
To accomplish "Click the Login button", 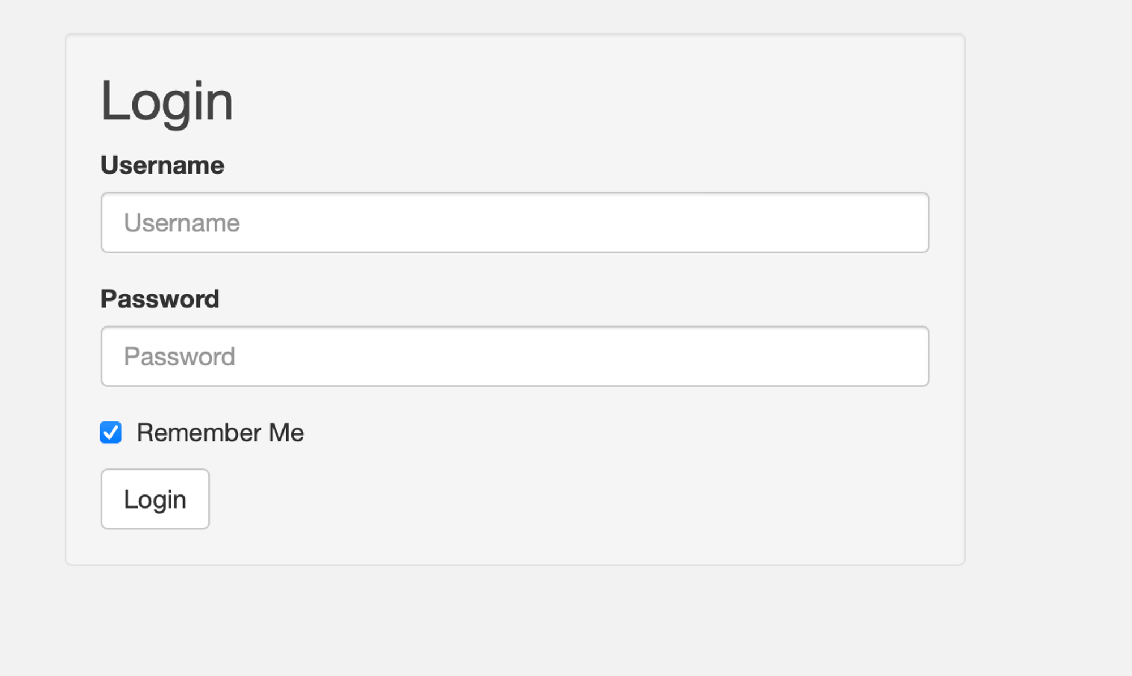I will pos(155,499).
